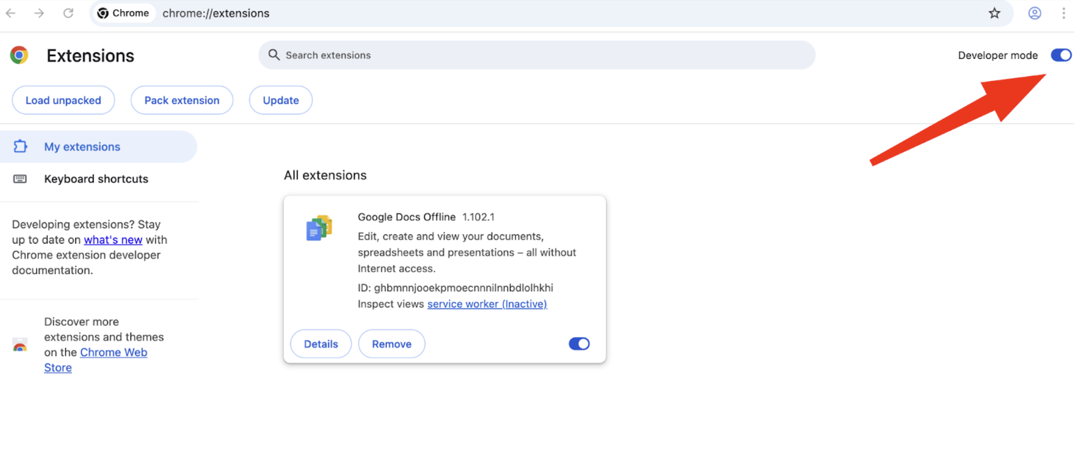The image size is (1075, 472).
Task: Click the Keyboard shortcuts keyboard icon
Action: (20, 179)
